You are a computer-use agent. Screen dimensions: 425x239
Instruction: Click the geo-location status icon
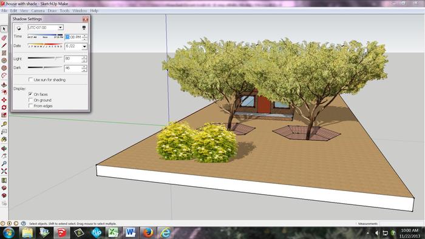click(x=2, y=223)
